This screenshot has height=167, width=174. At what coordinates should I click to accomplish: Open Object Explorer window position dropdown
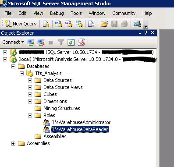point(140,33)
